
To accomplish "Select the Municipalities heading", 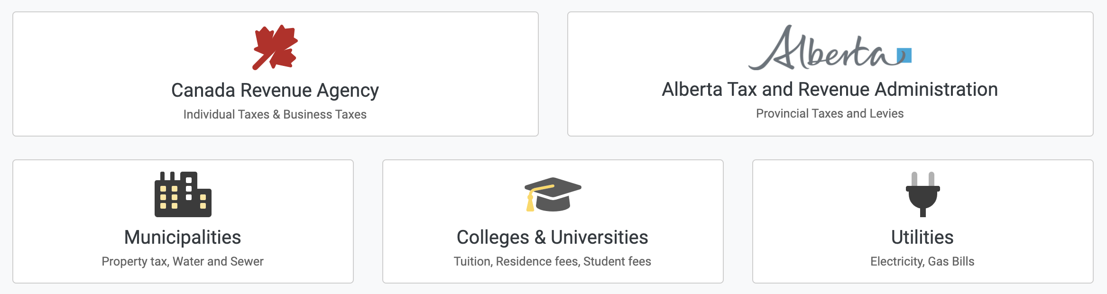I will [x=183, y=237].
